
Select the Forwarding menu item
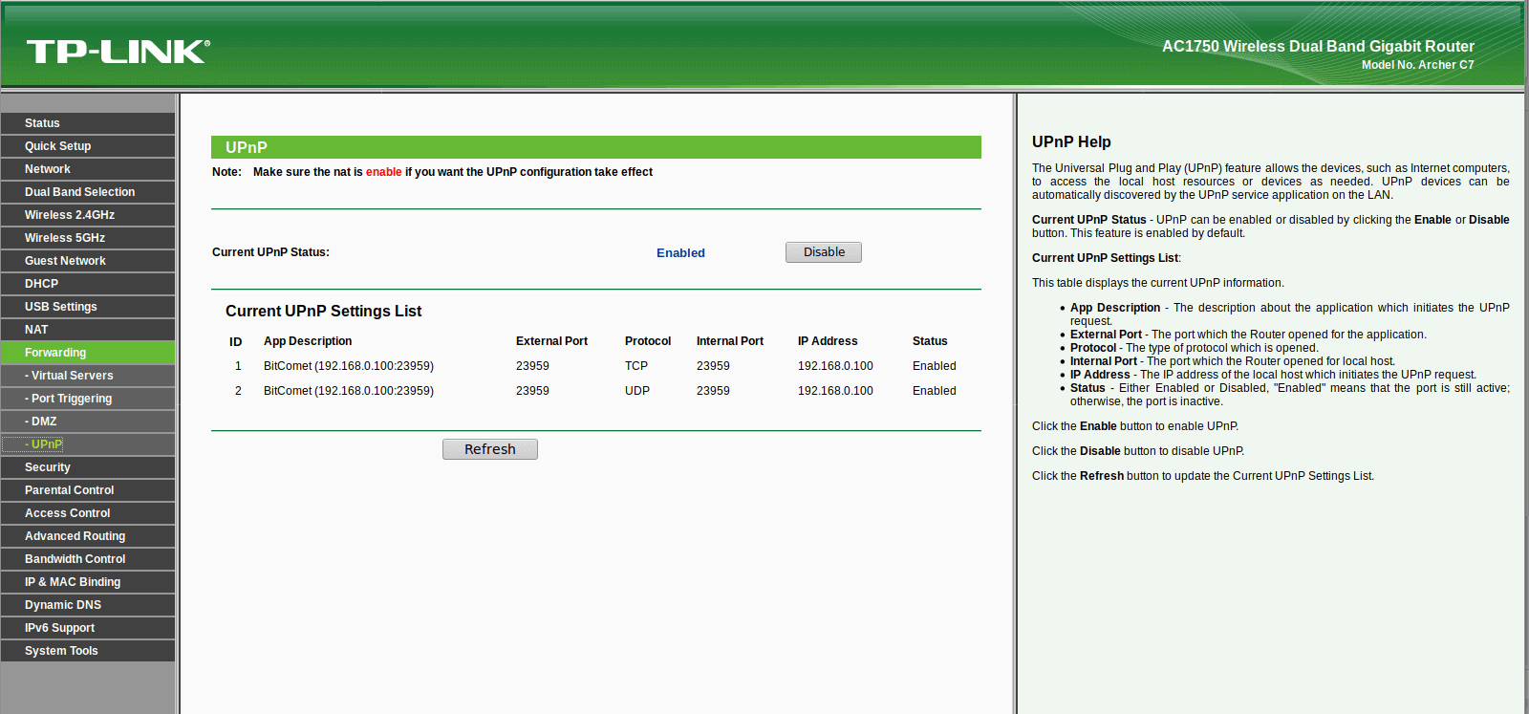[x=88, y=353]
